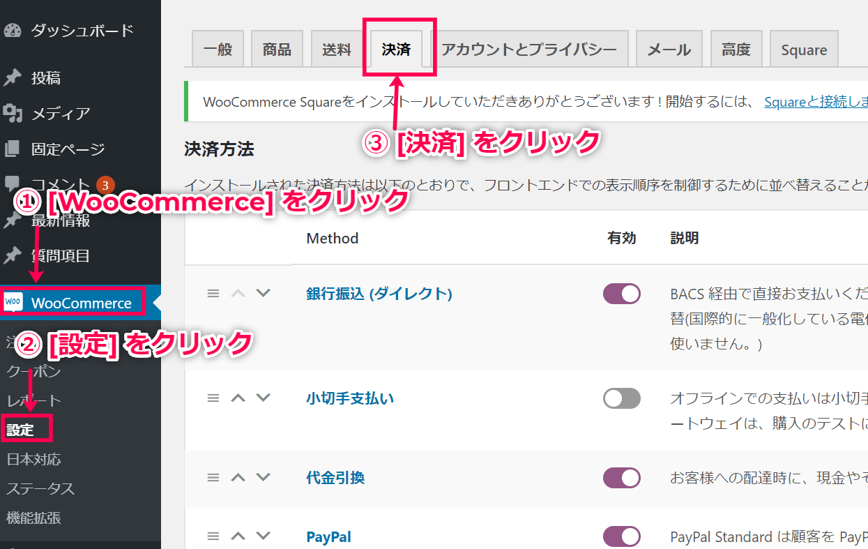Click the Method column header

(x=333, y=238)
